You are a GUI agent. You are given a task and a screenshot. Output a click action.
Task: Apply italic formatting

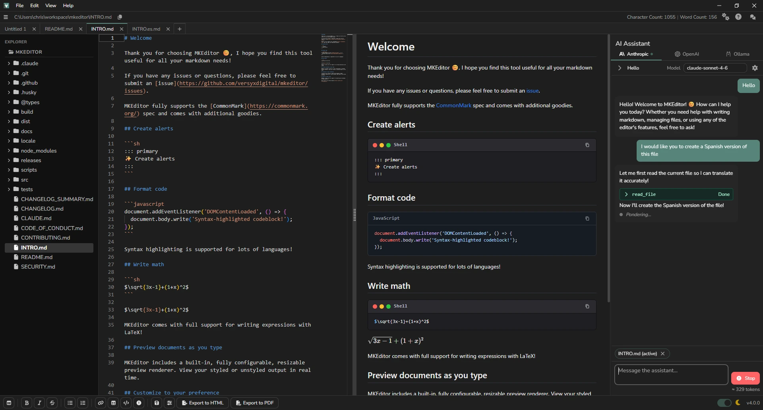39,403
